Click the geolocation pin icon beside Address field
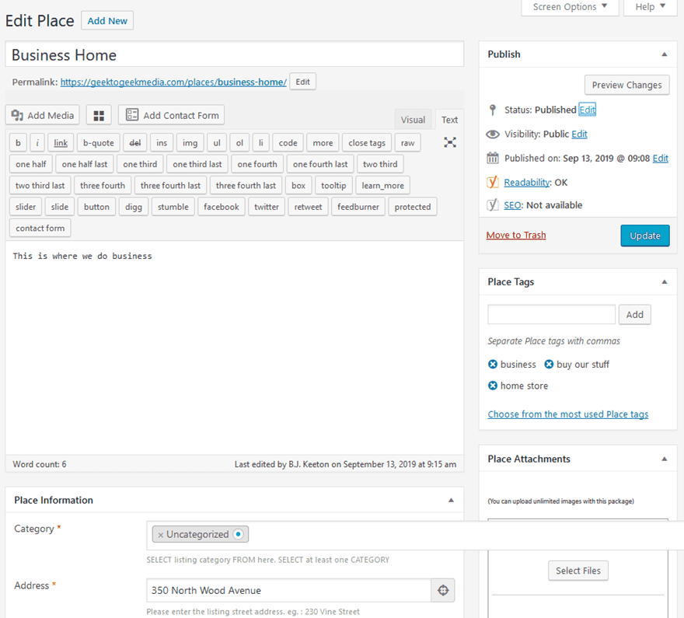This screenshot has width=684, height=618. 442,590
